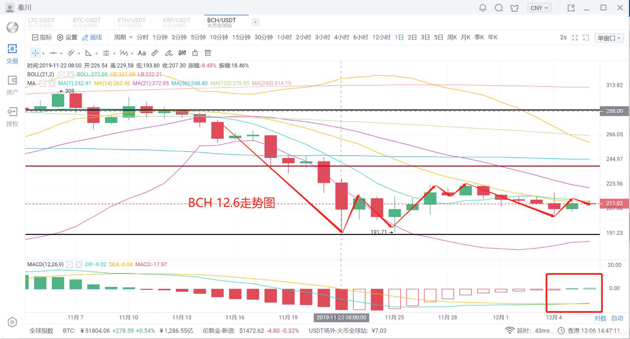This screenshot has width=630, height=339.
Task: Select 月K monthly period
Action: pos(466,37)
